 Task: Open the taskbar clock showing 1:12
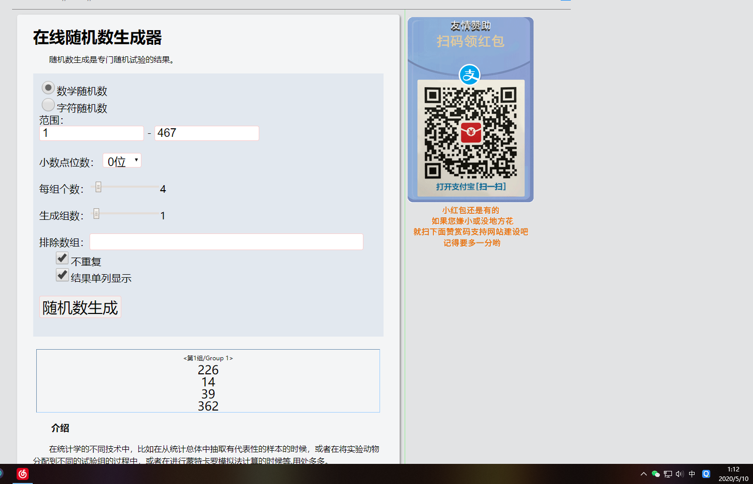pos(733,474)
